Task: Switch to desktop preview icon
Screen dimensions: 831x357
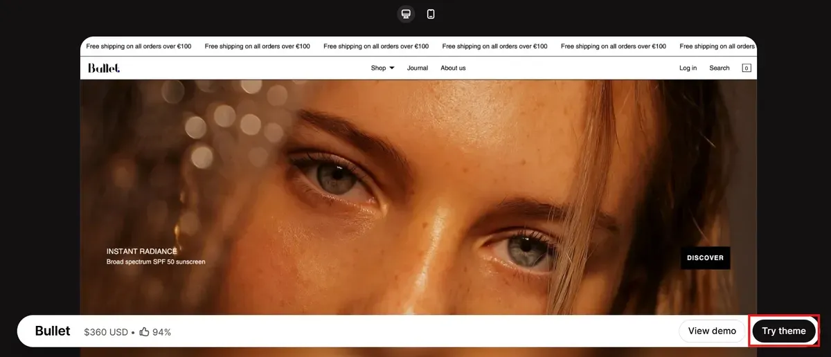Action: pyautogui.click(x=406, y=14)
